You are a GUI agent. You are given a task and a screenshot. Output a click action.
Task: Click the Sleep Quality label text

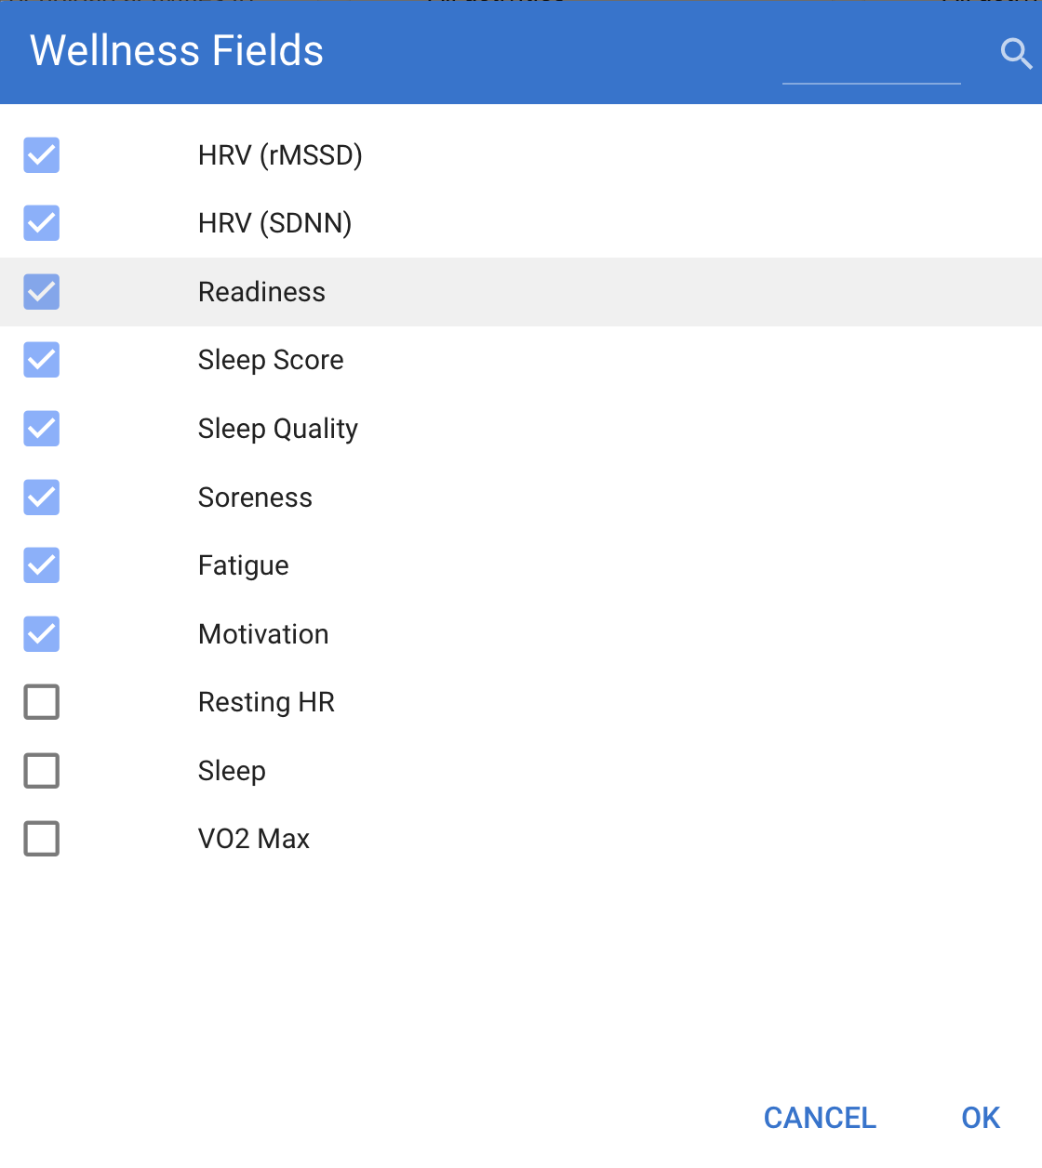(x=277, y=429)
